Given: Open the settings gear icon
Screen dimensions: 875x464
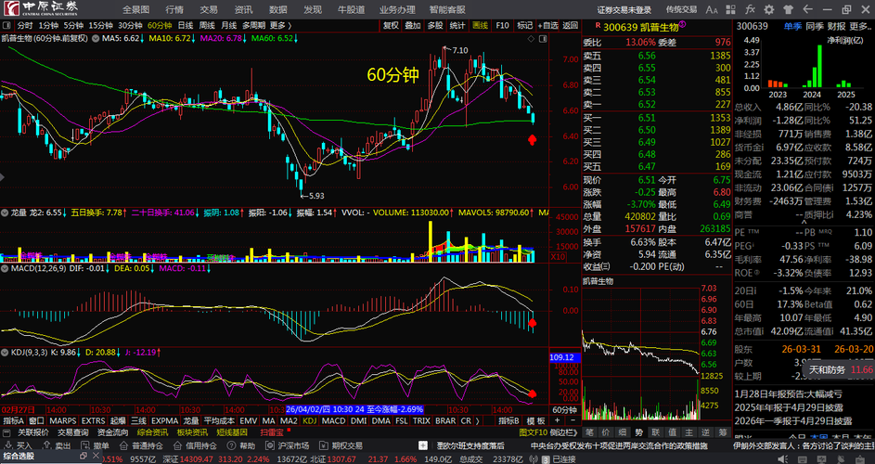Looking at the screenshot, I should (x=769, y=9).
